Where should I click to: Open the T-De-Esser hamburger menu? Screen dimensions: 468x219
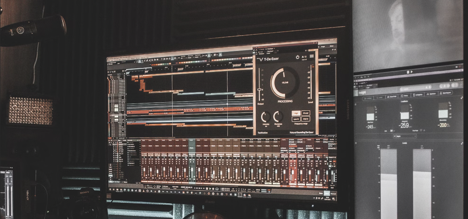tap(312, 56)
